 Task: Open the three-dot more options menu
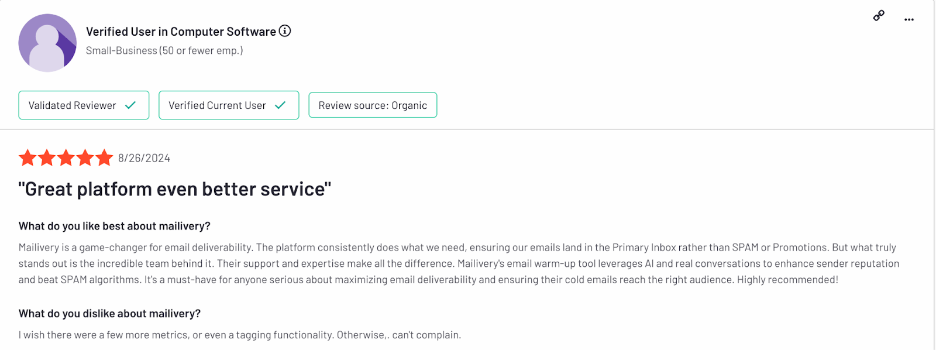909,19
